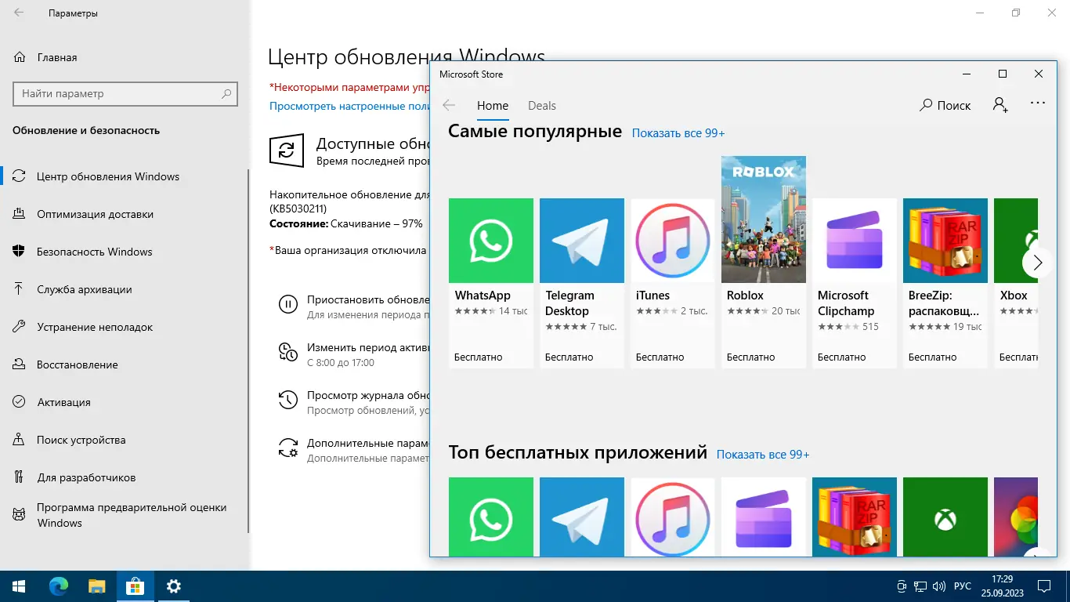Open the Roblox game tile
The height and width of the screenshot is (602, 1070).
coord(764,262)
